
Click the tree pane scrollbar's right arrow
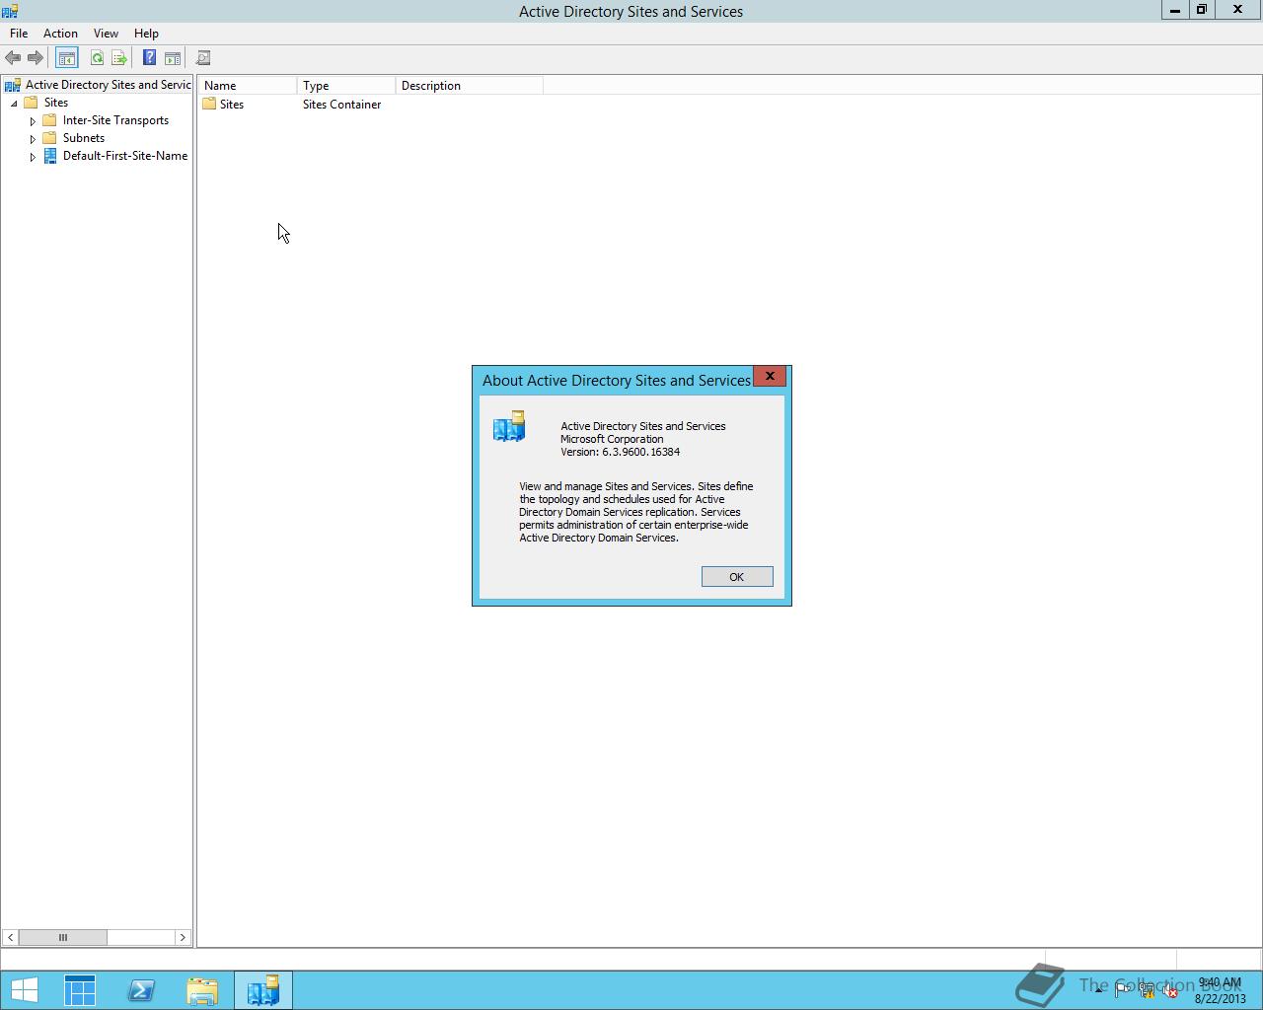point(183,937)
